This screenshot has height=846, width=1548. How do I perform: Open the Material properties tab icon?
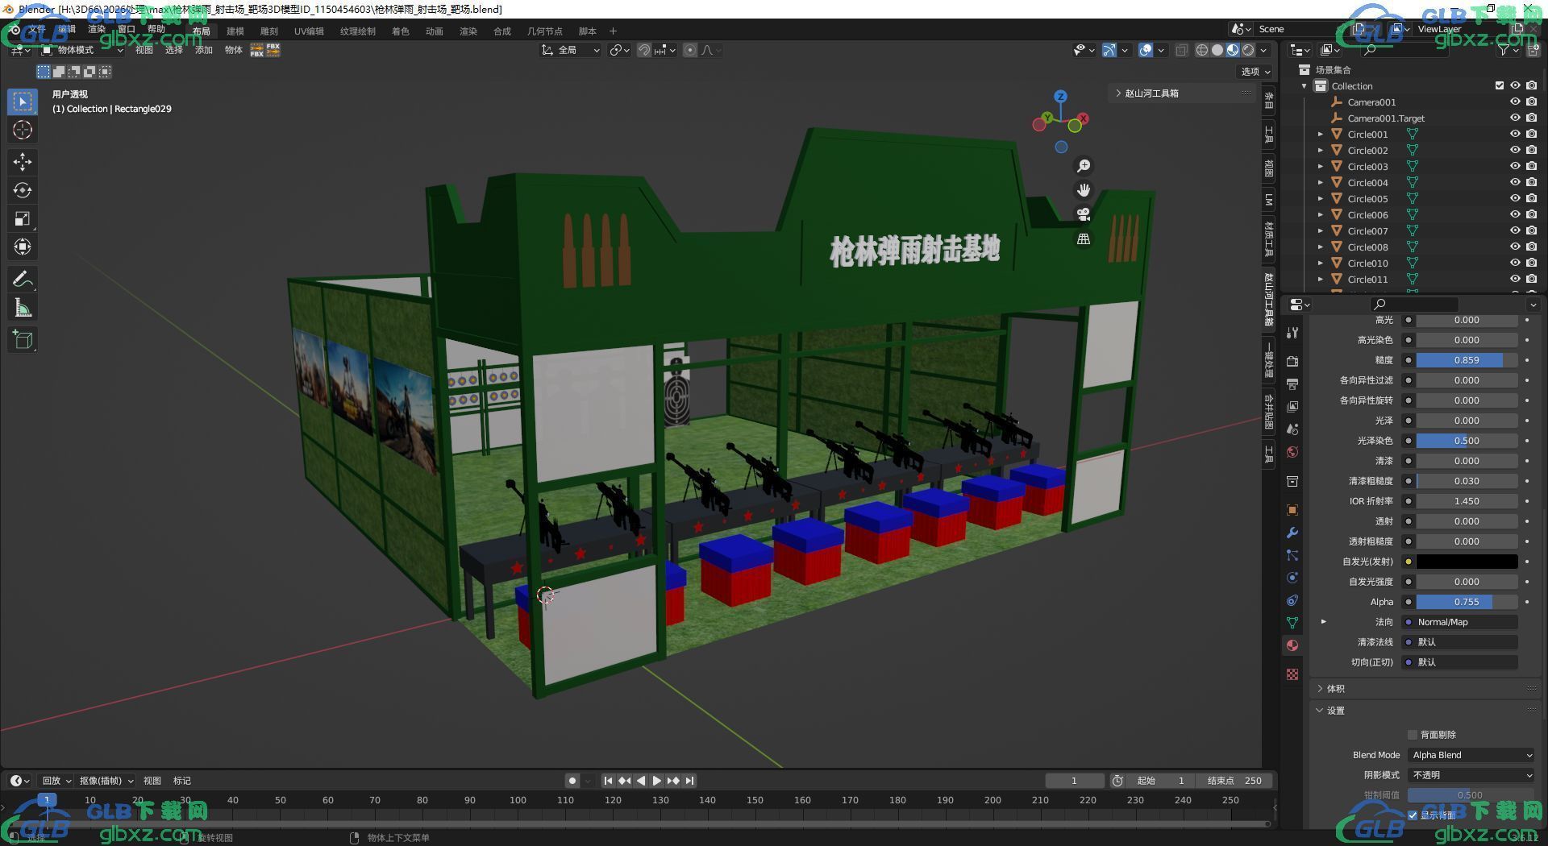(x=1292, y=645)
